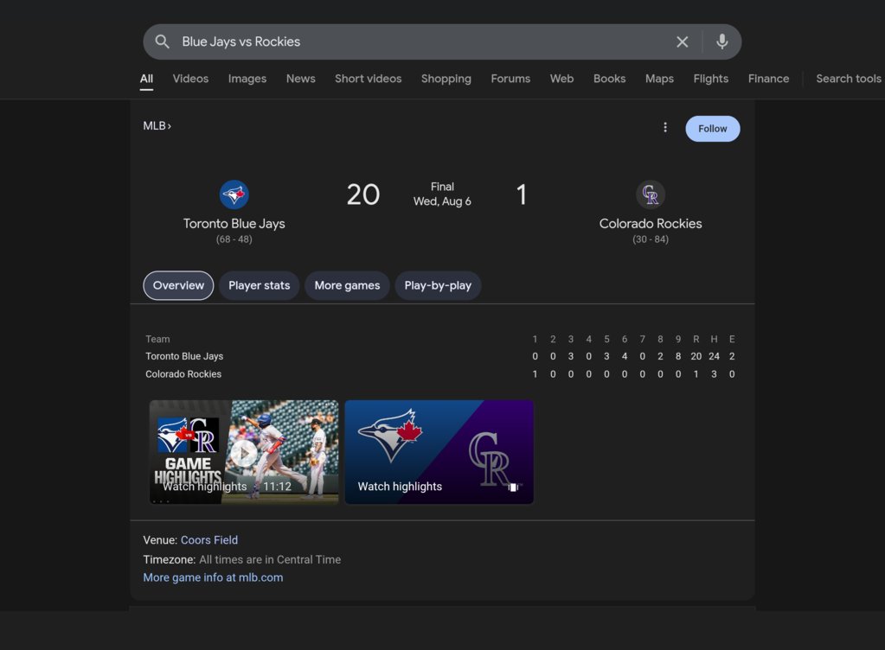
Task: Click the Rockies score of 1
Action: tap(522, 195)
